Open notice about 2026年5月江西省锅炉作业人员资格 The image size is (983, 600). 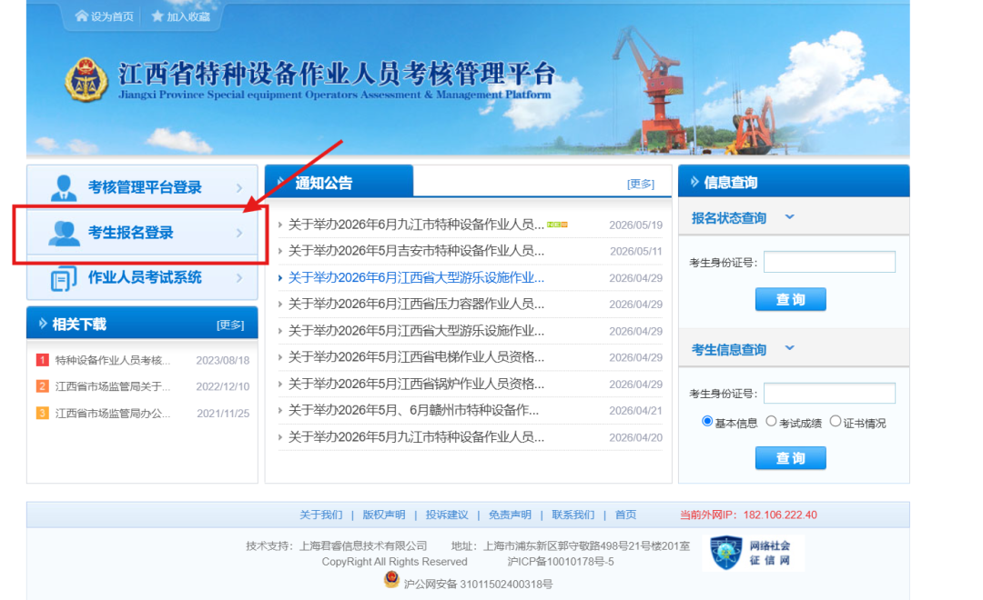pyautogui.click(x=416, y=384)
